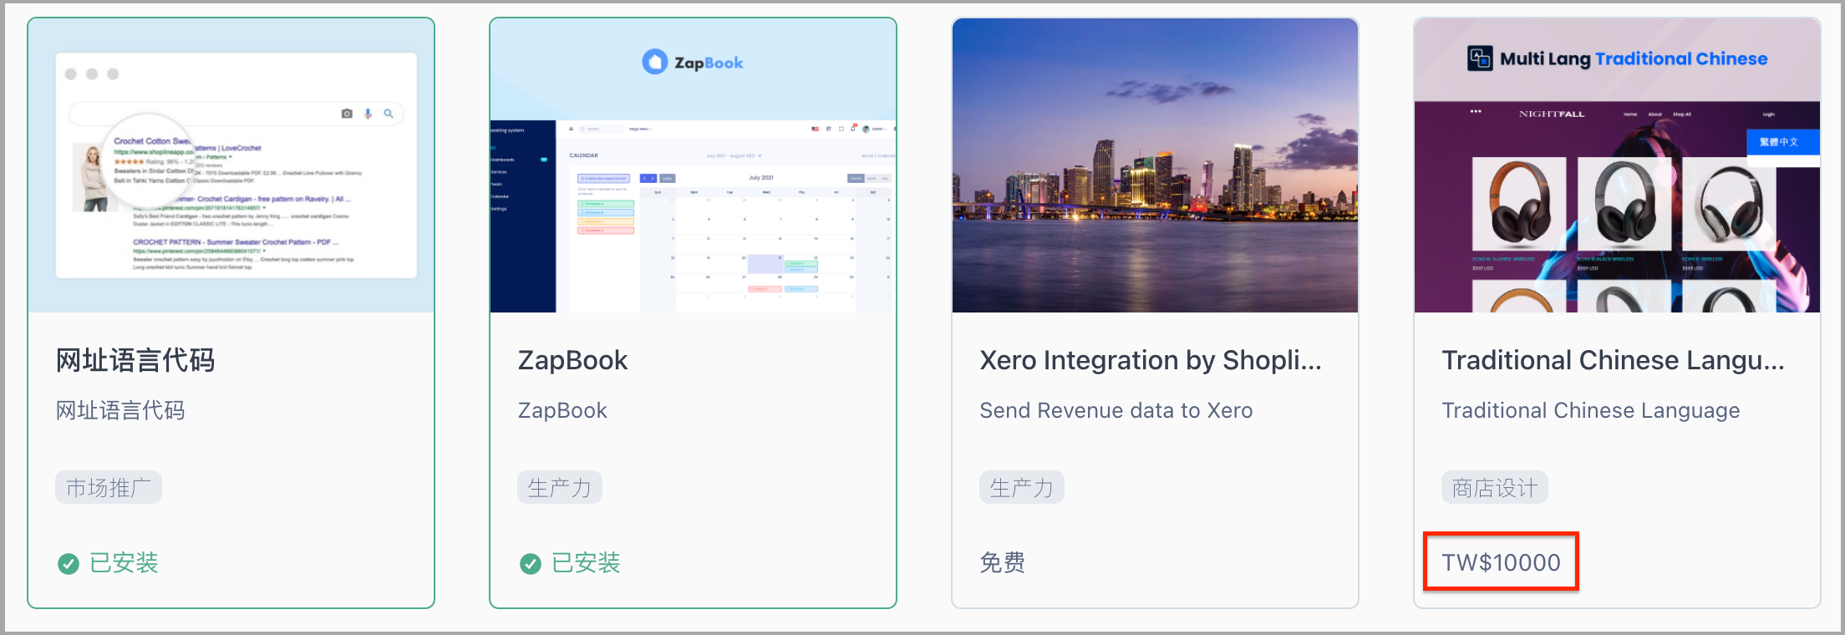Click the "Traditional Chinese Language" description
Image resolution: width=1845 pixels, height=635 pixels.
click(1591, 410)
